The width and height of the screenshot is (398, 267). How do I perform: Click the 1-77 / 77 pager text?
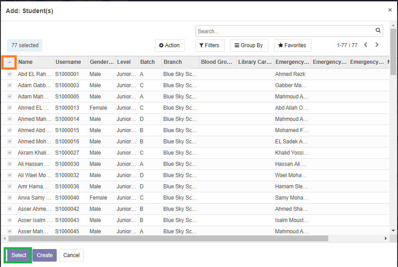click(x=347, y=45)
